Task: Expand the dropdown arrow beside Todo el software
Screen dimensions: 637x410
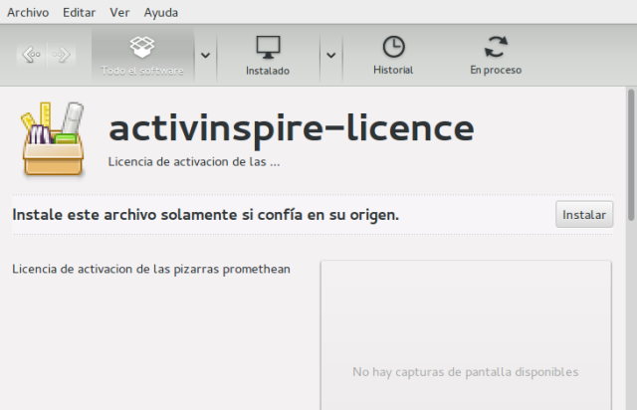Action: tap(205, 55)
